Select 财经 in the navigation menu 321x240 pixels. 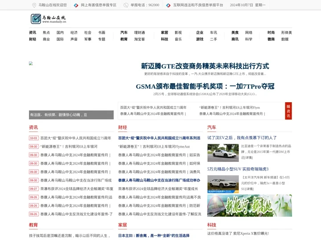(x=33, y=39)
